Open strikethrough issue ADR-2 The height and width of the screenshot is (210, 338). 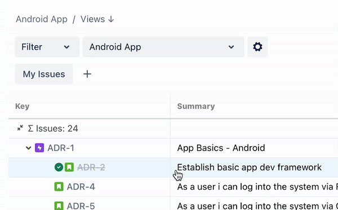pos(91,167)
